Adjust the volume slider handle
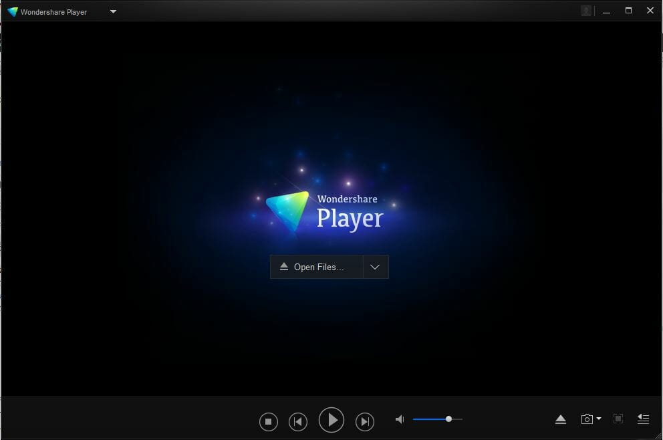Viewport: 663px width, 440px height. (x=448, y=419)
